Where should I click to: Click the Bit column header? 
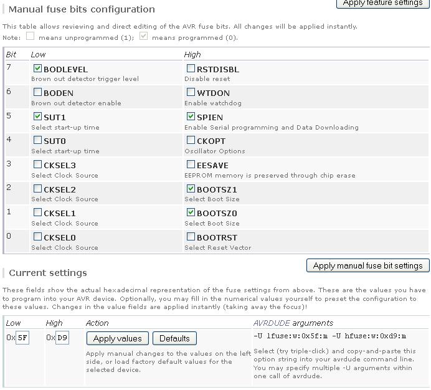(x=11, y=54)
